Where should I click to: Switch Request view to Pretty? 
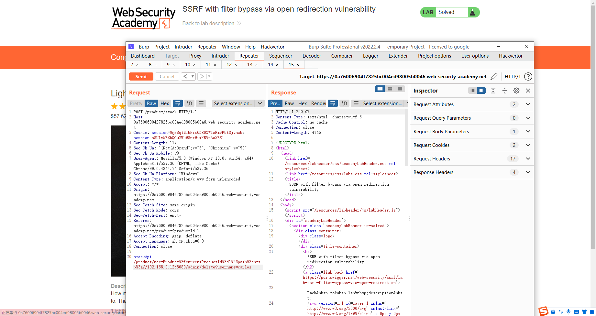(x=136, y=104)
